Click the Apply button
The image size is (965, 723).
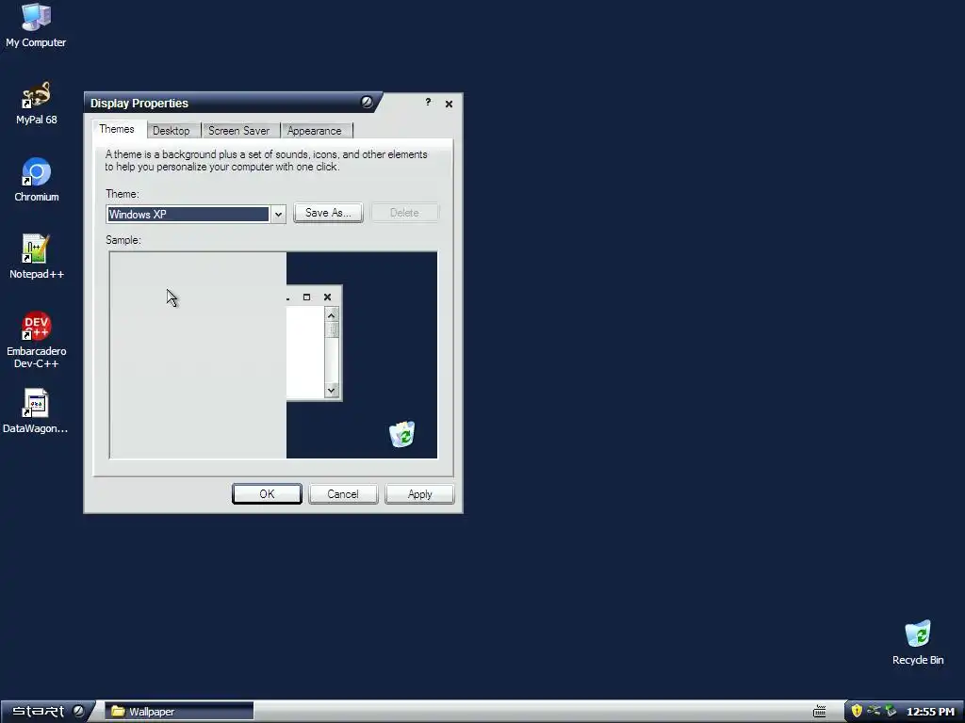[419, 493]
